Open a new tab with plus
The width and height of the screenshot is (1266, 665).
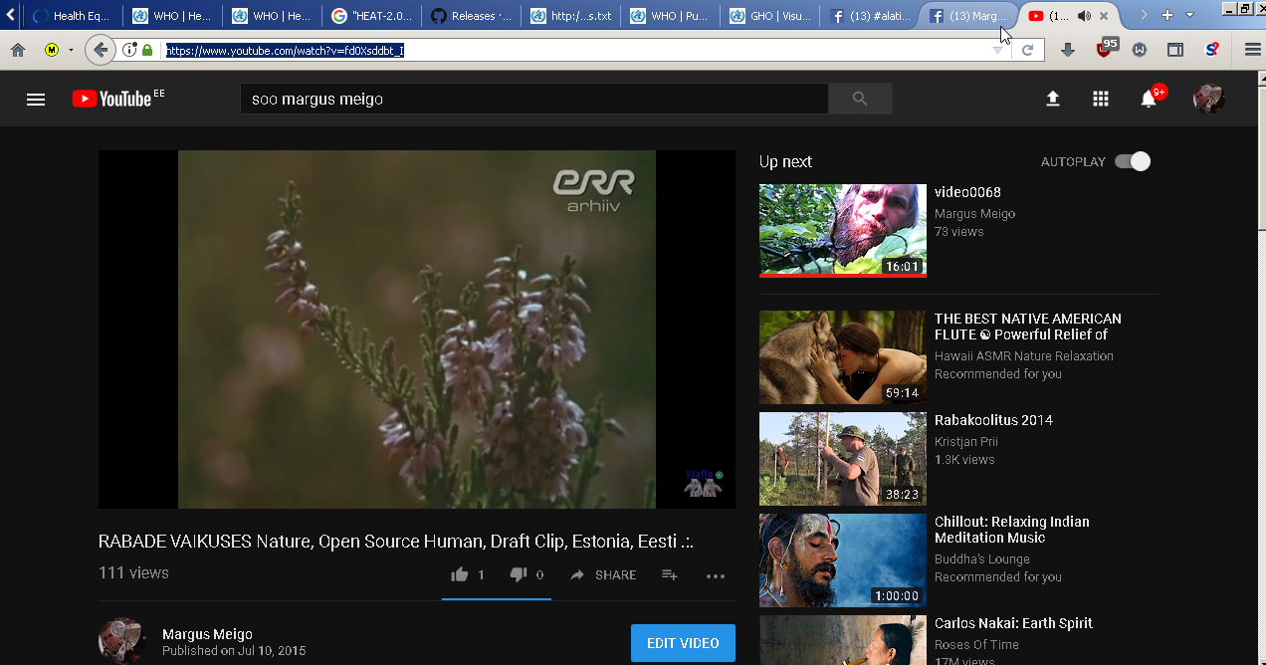[x=1167, y=15]
